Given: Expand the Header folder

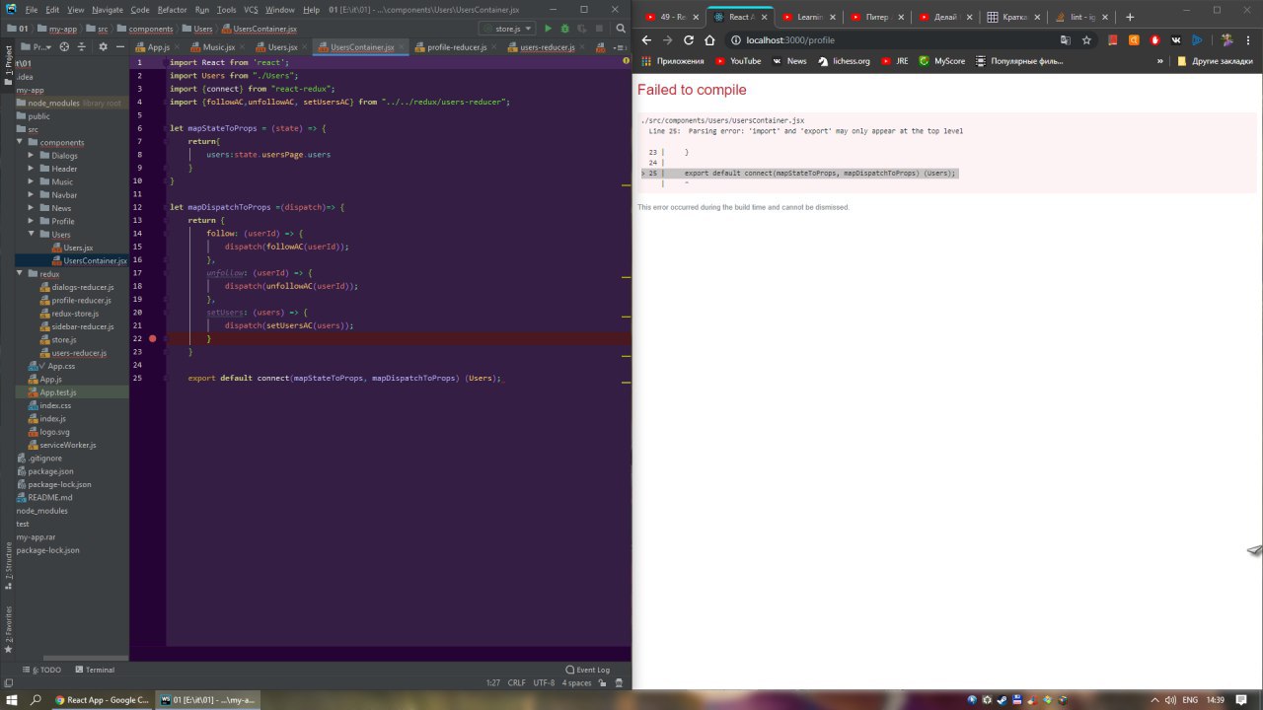Looking at the screenshot, I should coord(32,169).
